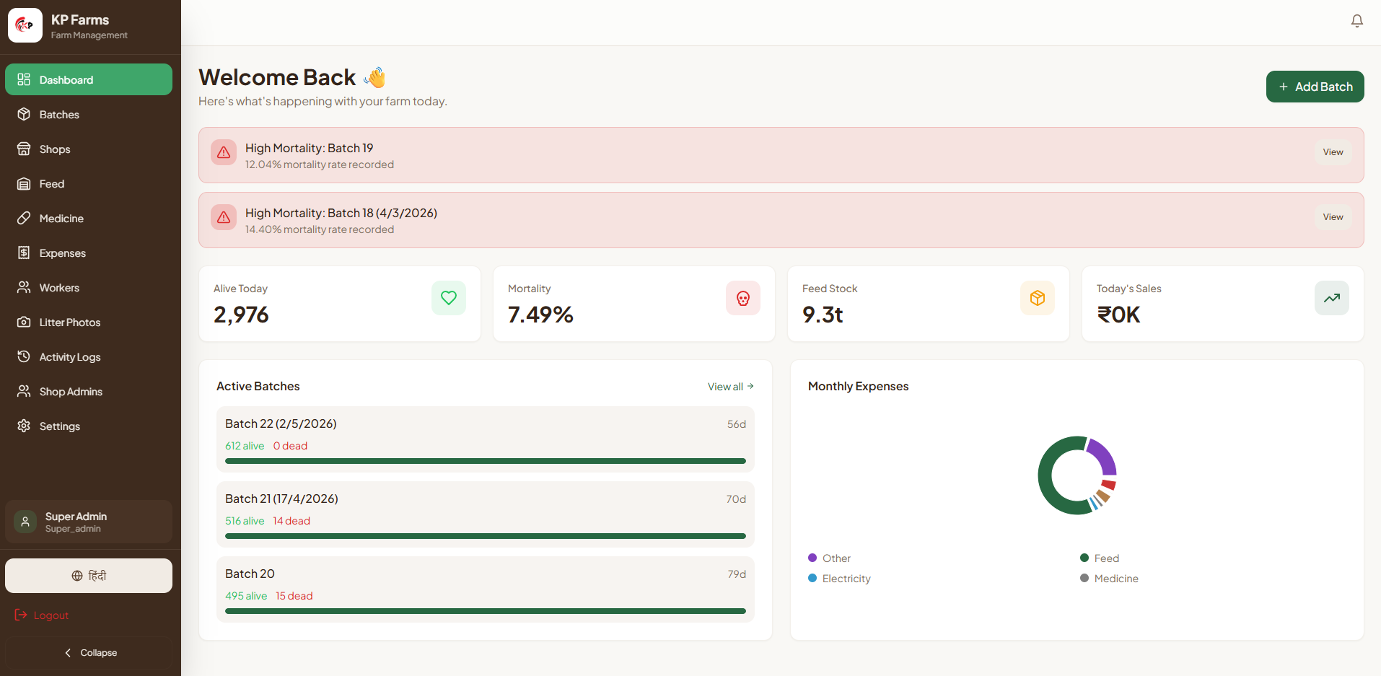The image size is (1381, 676).
Task: Click the Medicine pill icon in sidebar
Action: (x=24, y=218)
